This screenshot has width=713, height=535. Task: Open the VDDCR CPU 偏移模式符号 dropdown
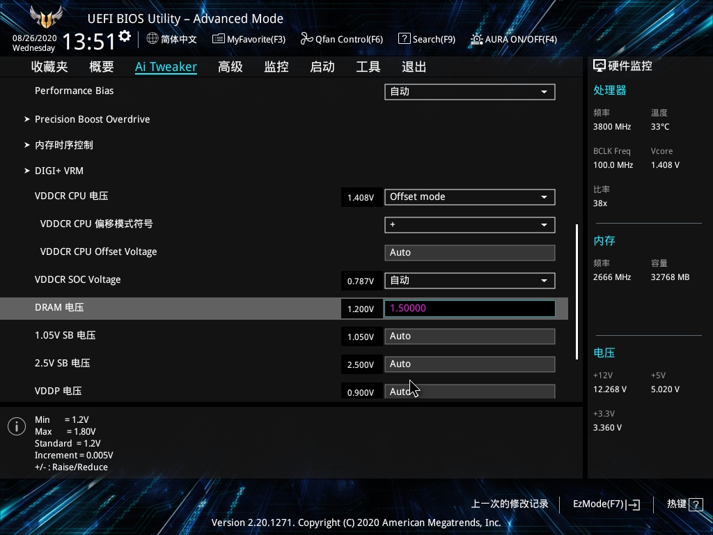pyautogui.click(x=470, y=225)
